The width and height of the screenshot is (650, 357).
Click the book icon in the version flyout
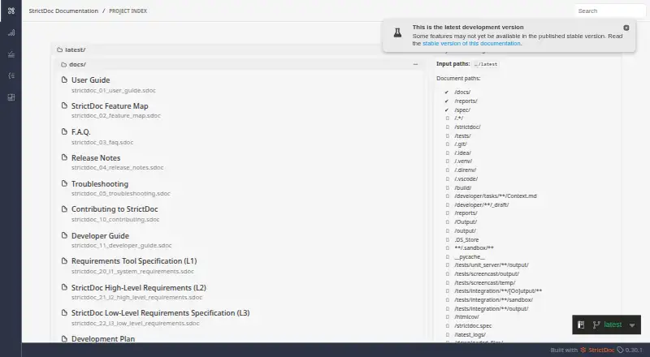581,325
